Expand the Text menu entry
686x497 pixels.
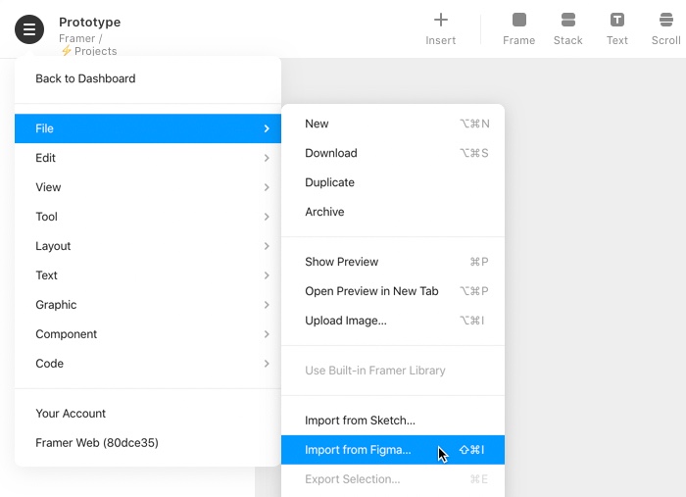(x=148, y=275)
